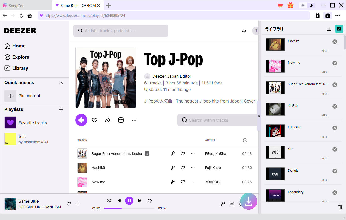
Task: Open the Fujii Kaze artist link
Action: pos(213,168)
